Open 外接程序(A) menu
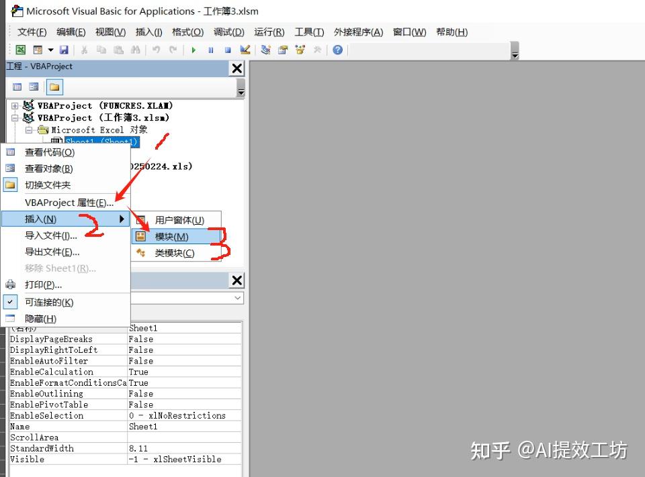The width and height of the screenshot is (645, 477). click(x=358, y=32)
